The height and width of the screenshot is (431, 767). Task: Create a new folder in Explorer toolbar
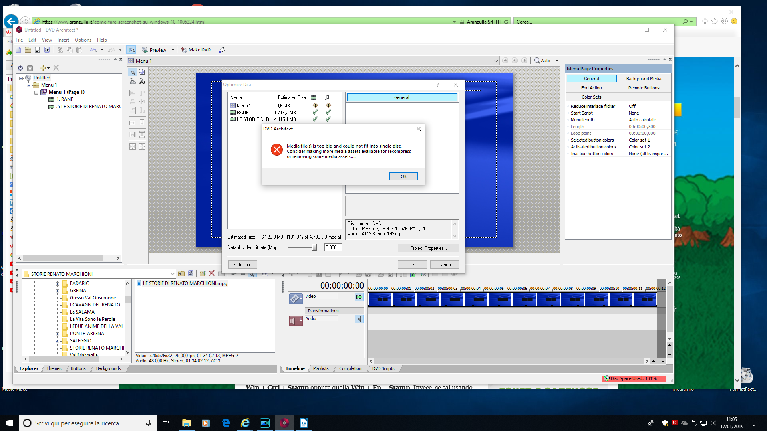pyautogui.click(x=203, y=273)
